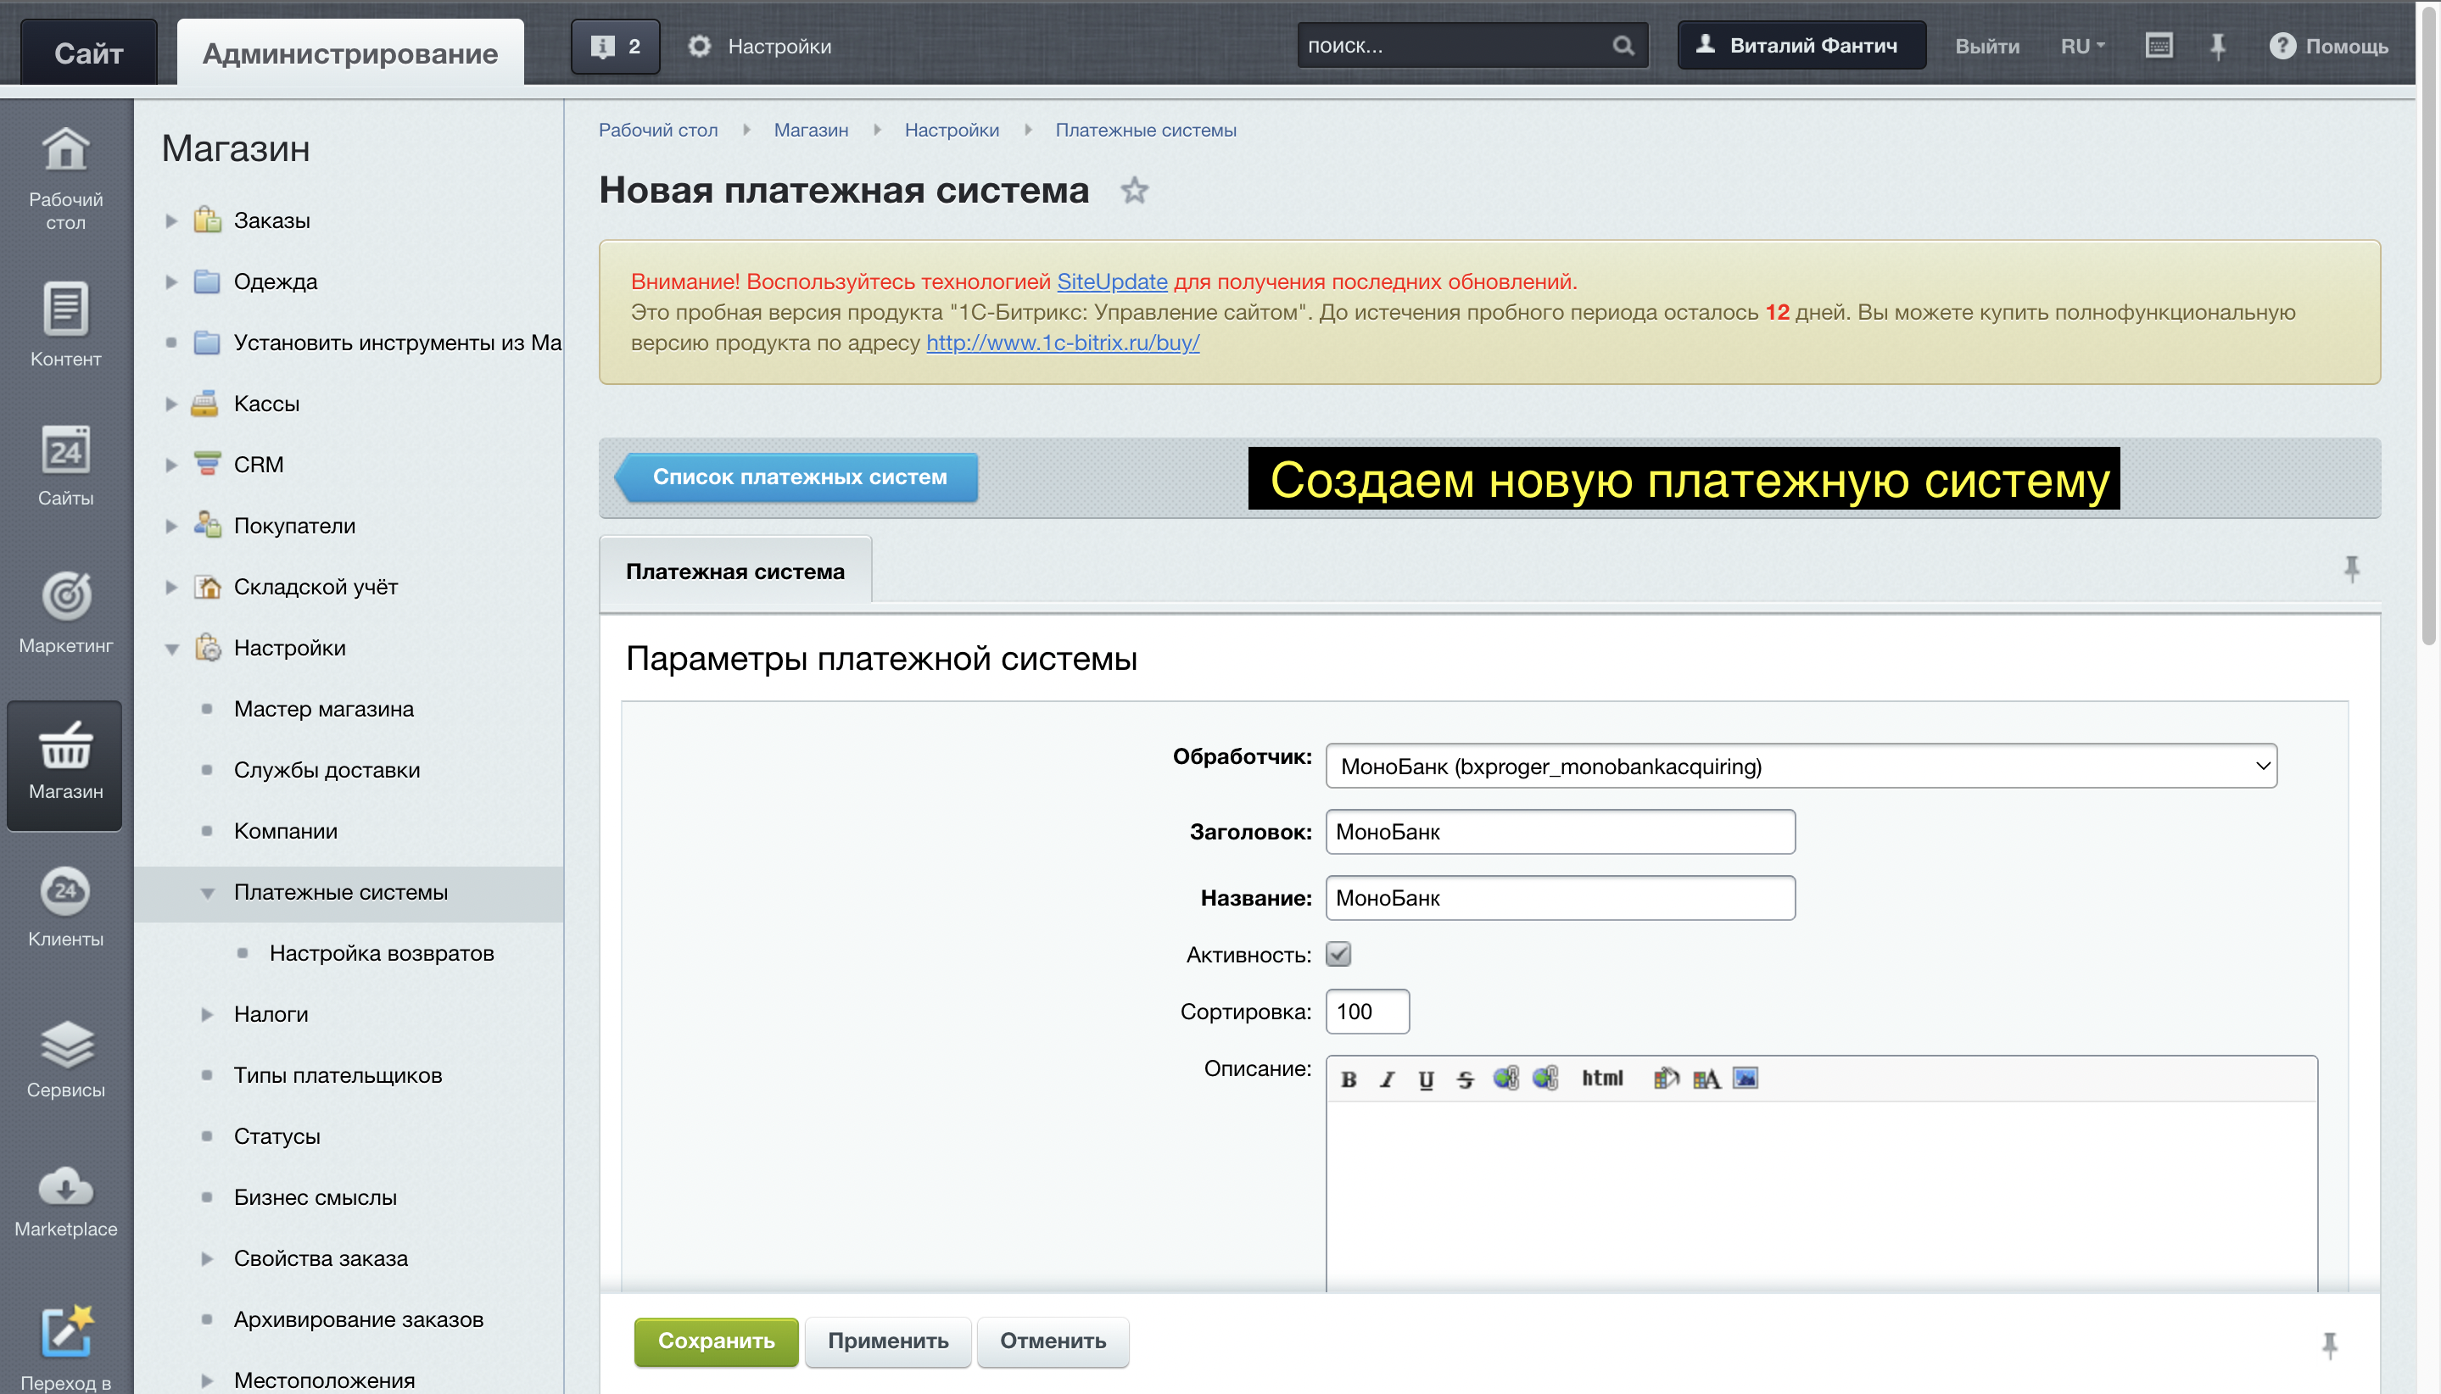Image resolution: width=2441 pixels, height=1394 pixels.
Task: Open the Обработчик handler dropdown
Action: [1801, 766]
